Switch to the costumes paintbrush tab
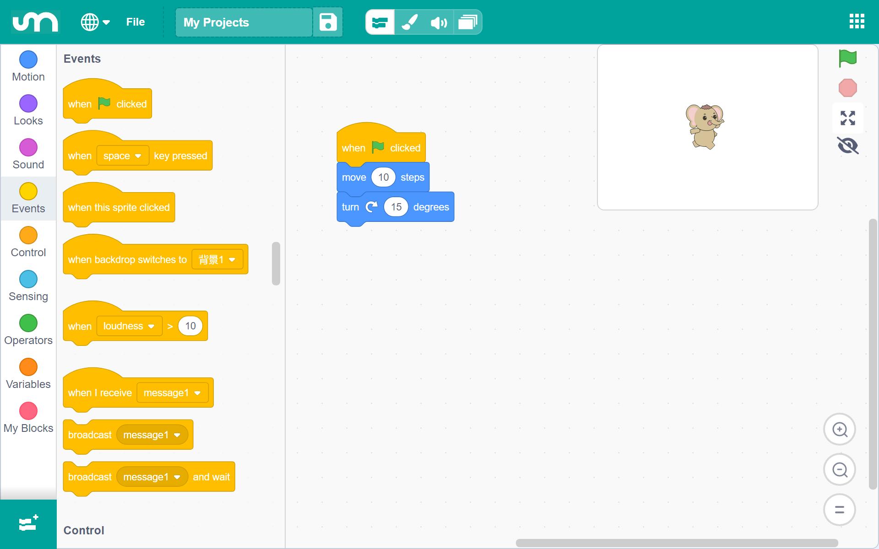The width and height of the screenshot is (879, 549). pos(410,22)
